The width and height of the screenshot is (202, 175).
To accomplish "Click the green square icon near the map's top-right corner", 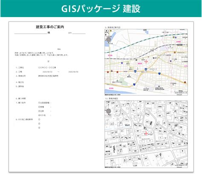I will (173, 37).
